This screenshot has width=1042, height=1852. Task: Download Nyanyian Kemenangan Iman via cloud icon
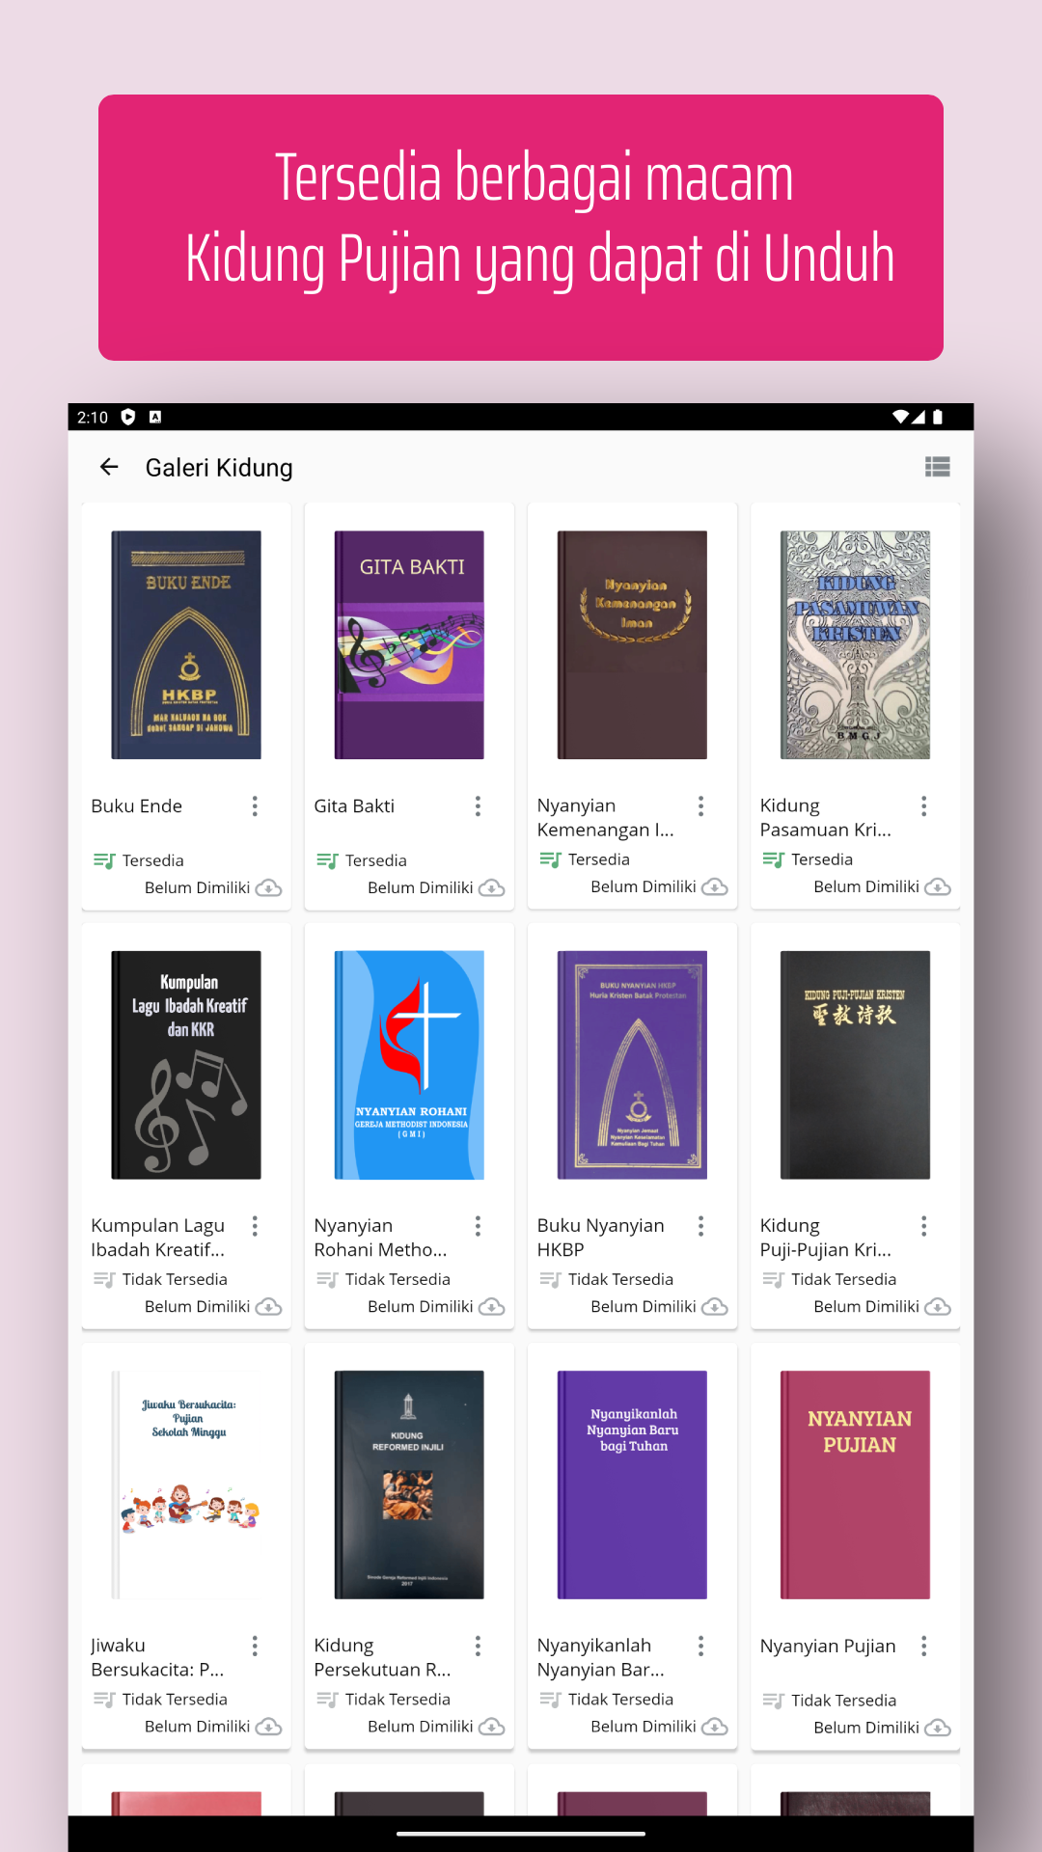click(714, 886)
